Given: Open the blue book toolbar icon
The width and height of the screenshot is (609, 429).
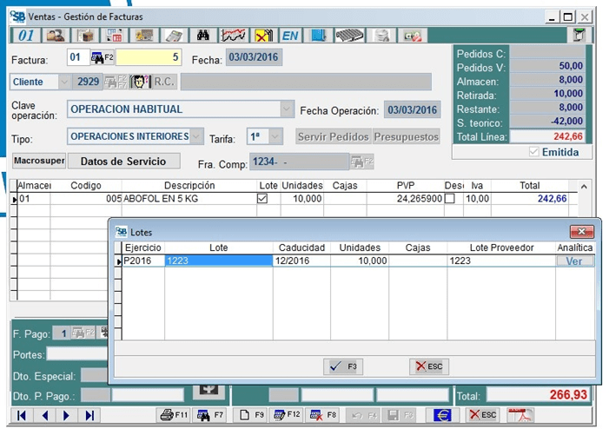Looking at the screenshot, I should click(x=318, y=36).
